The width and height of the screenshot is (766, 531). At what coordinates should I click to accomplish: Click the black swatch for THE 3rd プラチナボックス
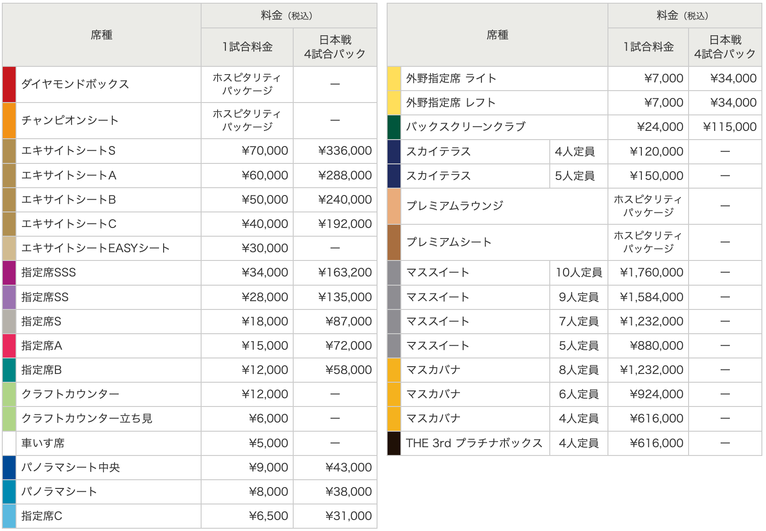pos(394,443)
